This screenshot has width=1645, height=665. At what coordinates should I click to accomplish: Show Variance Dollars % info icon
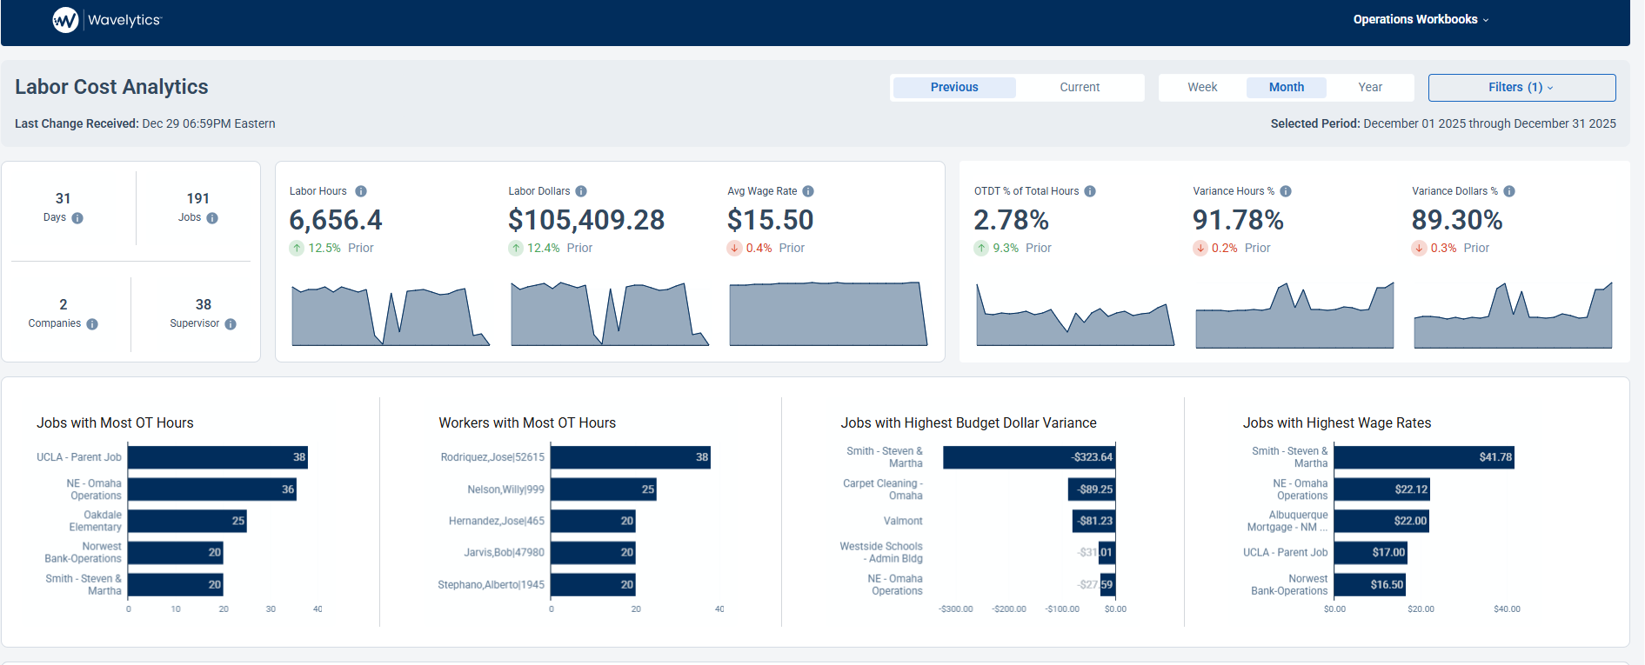pos(1509,191)
